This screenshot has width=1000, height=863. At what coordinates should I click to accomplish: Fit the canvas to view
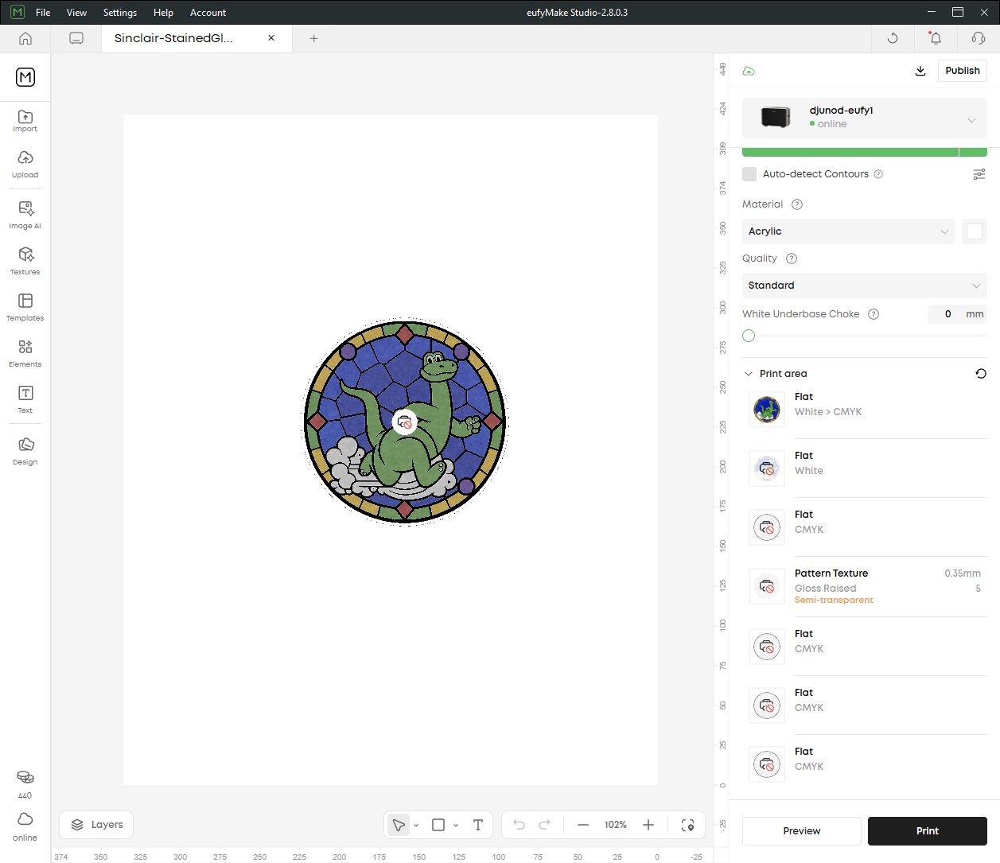click(x=688, y=825)
